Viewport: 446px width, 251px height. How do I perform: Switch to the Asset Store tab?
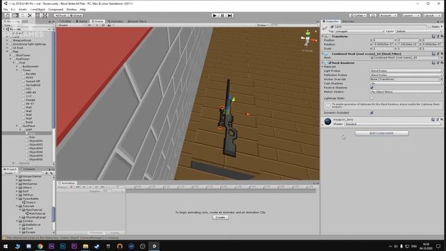(x=137, y=22)
